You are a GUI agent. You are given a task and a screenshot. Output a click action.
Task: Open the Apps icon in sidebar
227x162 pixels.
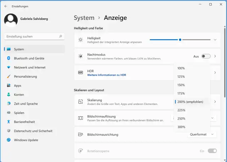point(9,85)
